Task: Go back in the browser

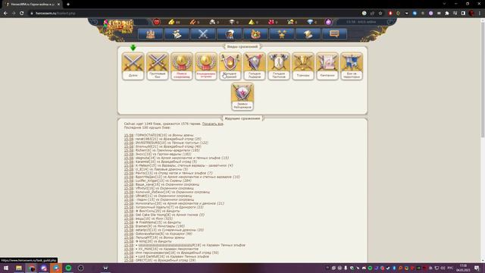Action: [x=5, y=14]
